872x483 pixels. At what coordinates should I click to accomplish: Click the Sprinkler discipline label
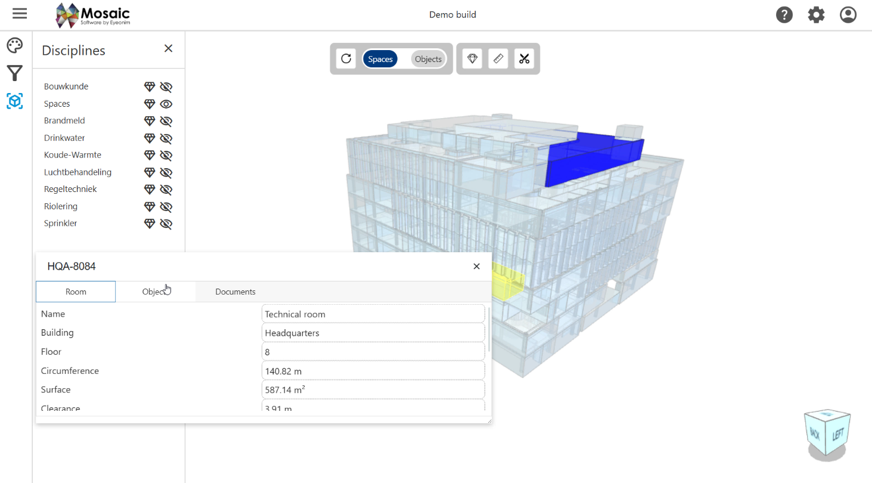(x=61, y=223)
